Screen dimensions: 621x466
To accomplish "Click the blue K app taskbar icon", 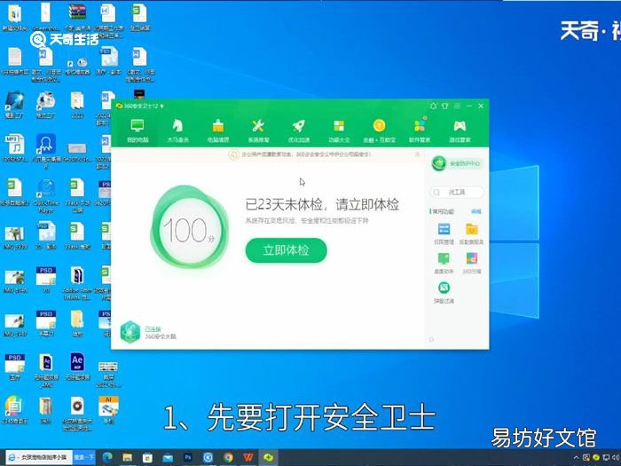I will pos(208,457).
